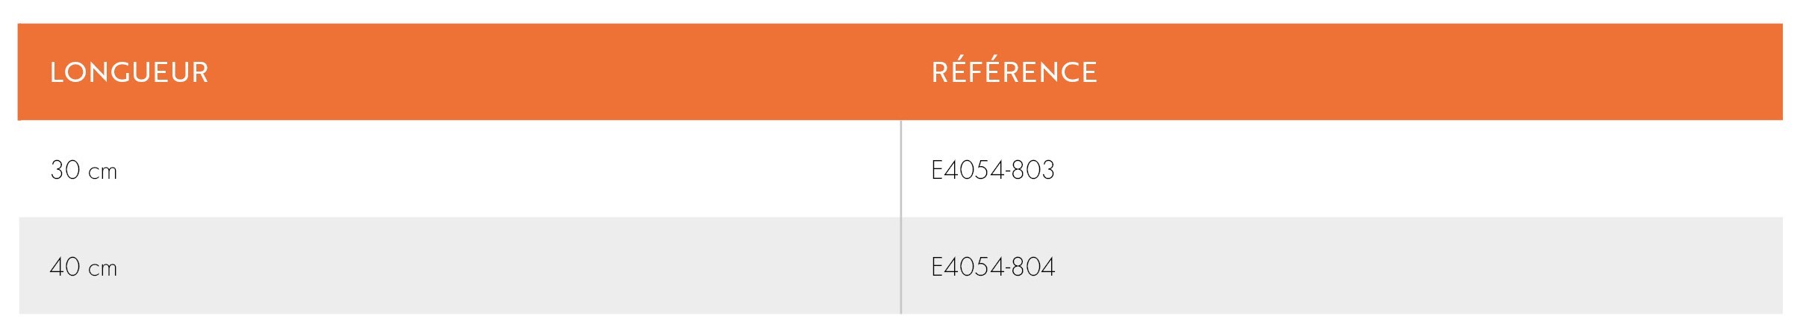
Task: Click the cm unit beside 40
Action: [x=103, y=269]
